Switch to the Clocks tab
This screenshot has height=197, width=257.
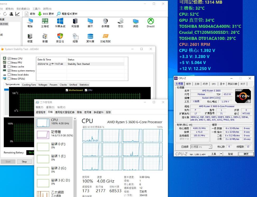click(63, 85)
